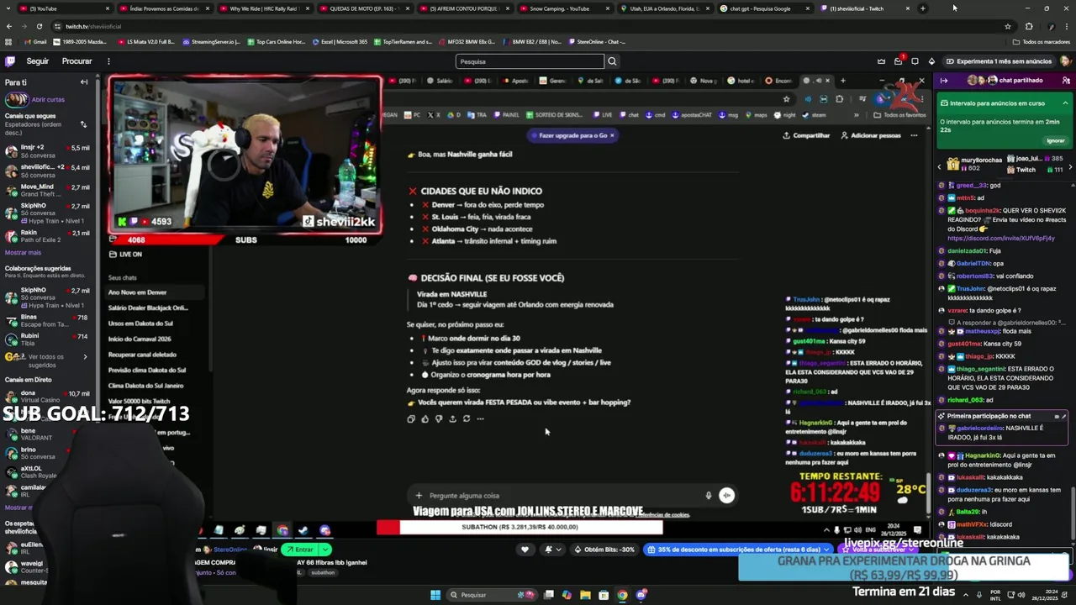
Task: Select Ursos em Dakota do Sul chat
Action: [140, 324]
